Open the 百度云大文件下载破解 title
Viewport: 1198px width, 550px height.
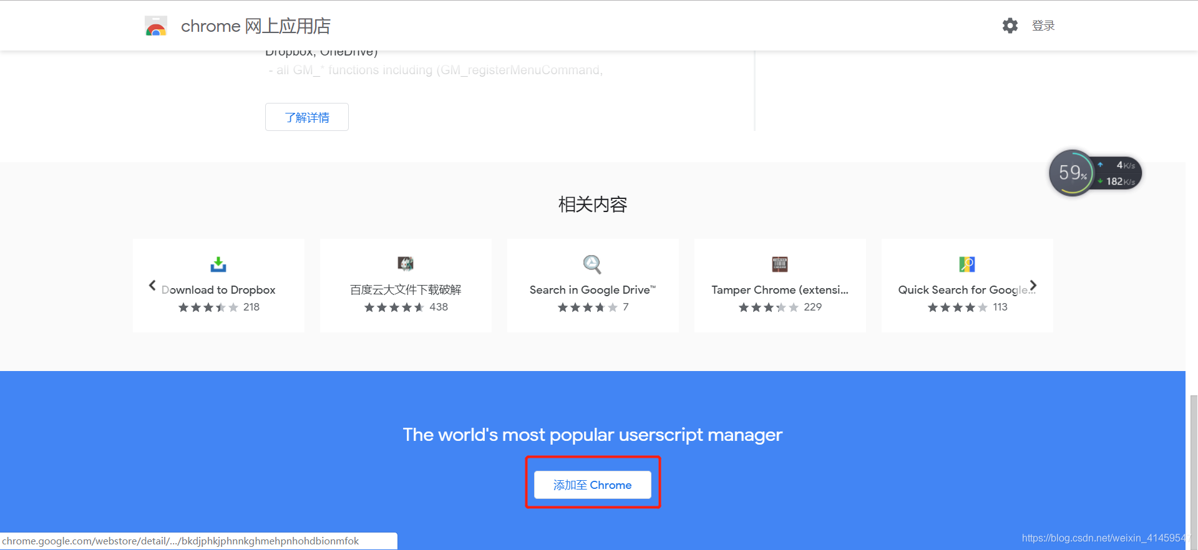click(406, 290)
